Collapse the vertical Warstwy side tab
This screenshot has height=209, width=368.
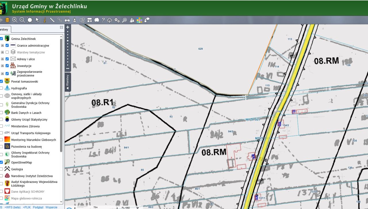click(x=68, y=82)
